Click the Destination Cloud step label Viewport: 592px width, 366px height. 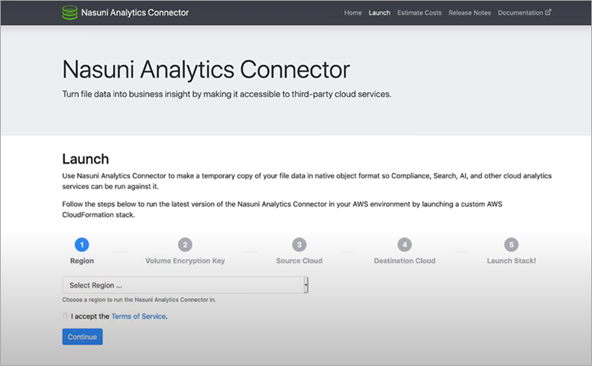pyautogui.click(x=404, y=261)
